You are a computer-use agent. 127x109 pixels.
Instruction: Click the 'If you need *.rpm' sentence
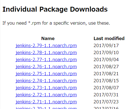tap(56, 23)
